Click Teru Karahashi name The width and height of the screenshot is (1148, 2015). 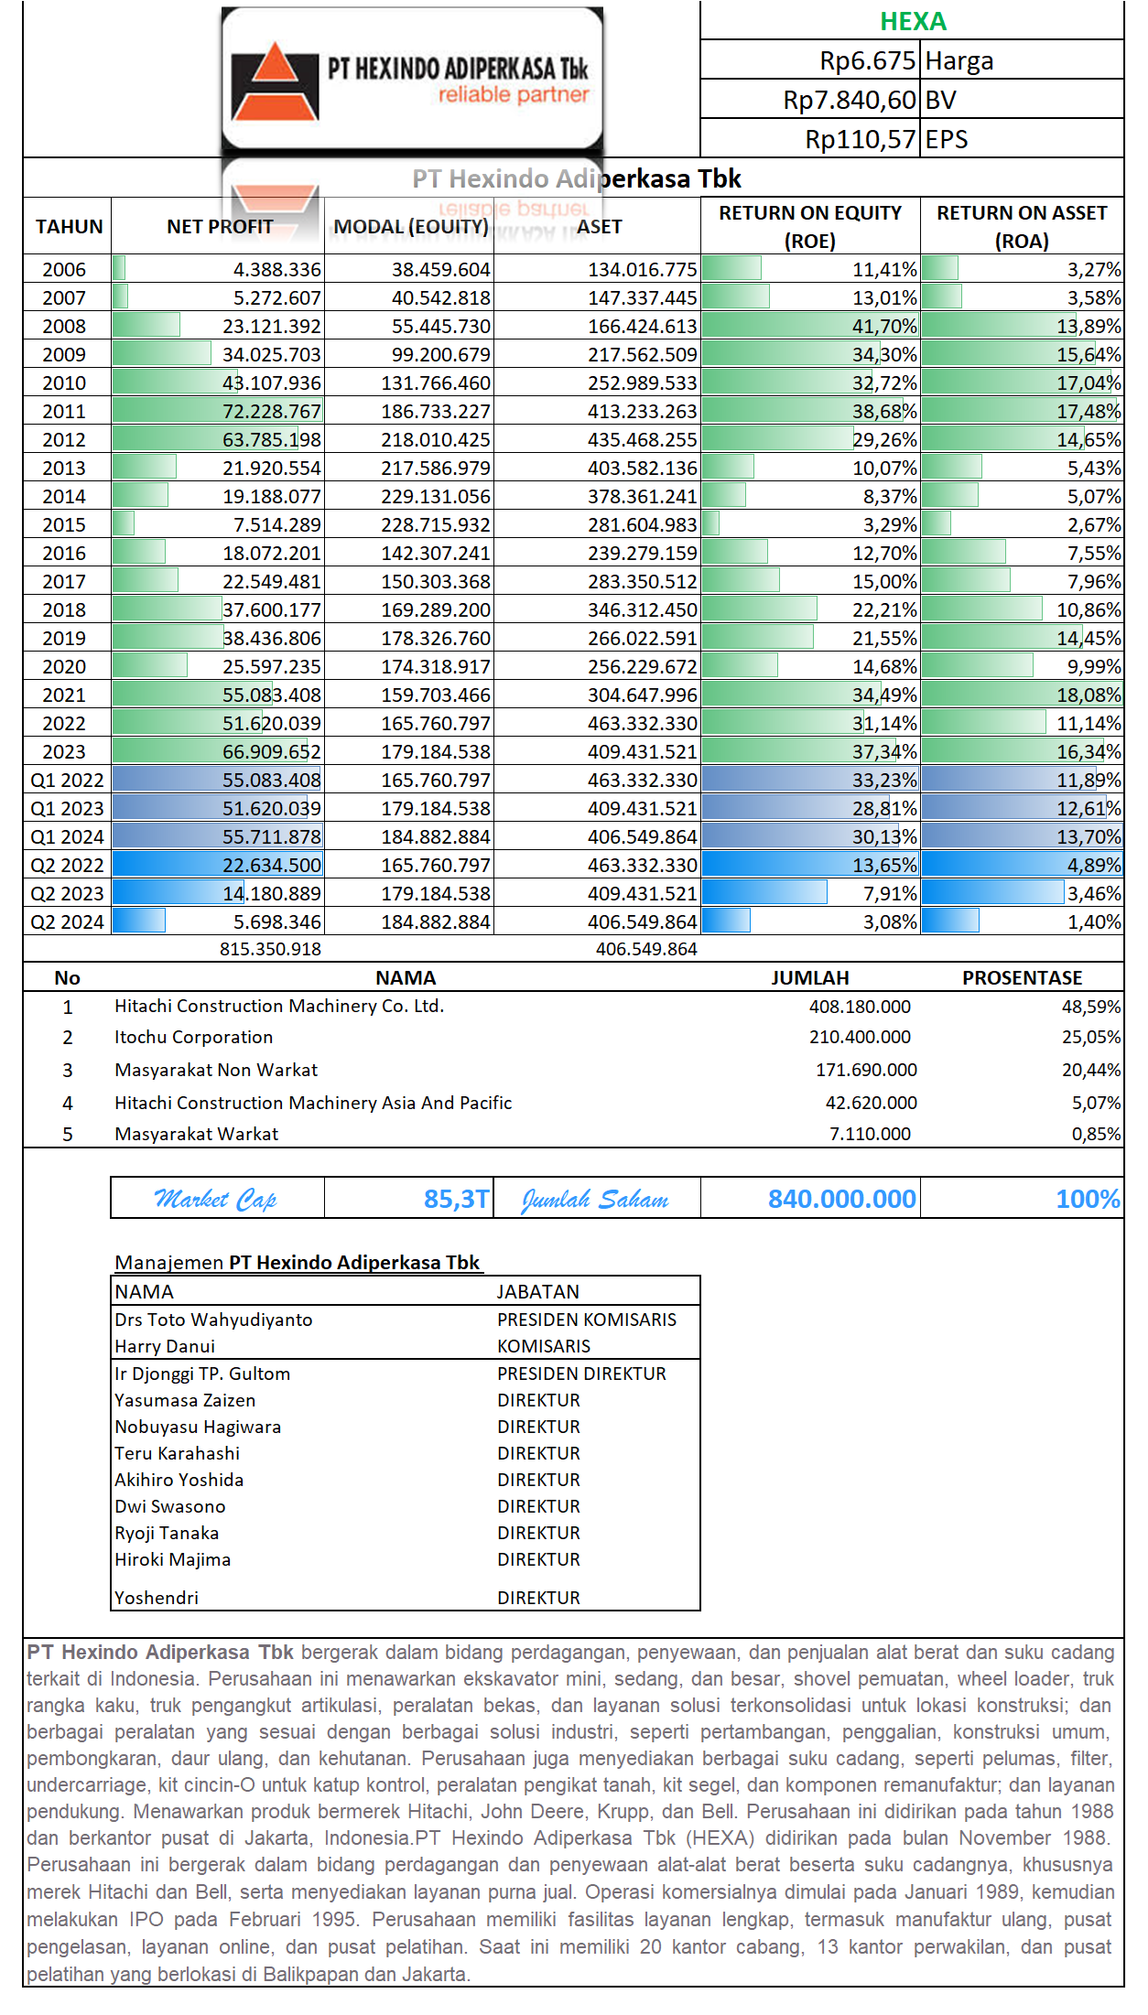point(177,1454)
